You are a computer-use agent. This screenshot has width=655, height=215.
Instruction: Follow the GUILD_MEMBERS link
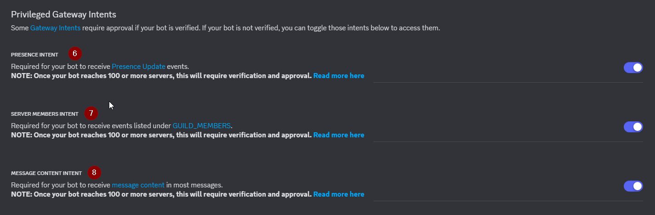tap(202, 125)
